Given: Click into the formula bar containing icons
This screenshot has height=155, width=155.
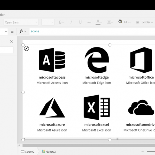Looking at the screenshot, I should pyautogui.click(x=92, y=31).
